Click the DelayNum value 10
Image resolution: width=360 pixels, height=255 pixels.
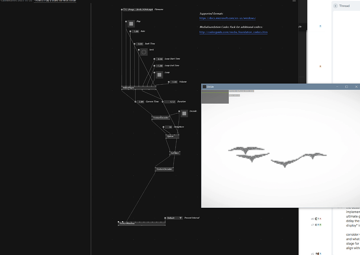click(x=169, y=127)
